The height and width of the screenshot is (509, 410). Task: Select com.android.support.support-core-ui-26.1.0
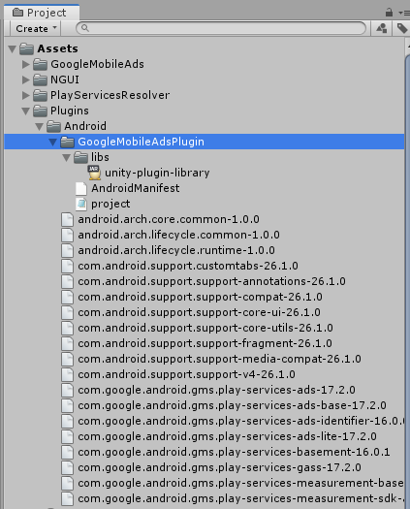(x=199, y=312)
